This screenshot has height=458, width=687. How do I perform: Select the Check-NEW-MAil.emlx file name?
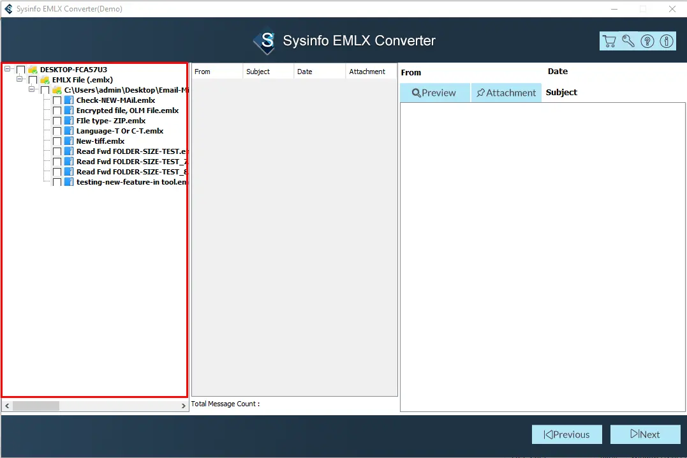pos(115,100)
